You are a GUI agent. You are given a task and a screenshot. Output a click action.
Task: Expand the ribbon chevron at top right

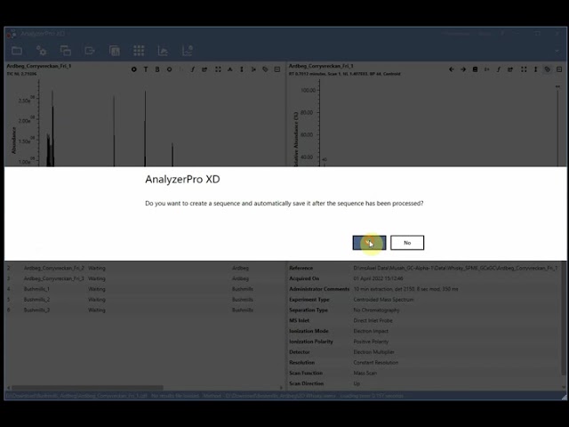557,51
